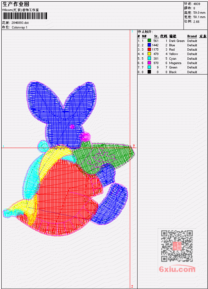Click the 颜色 value 8
This screenshot has height=289, width=208.
[x=194, y=8]
